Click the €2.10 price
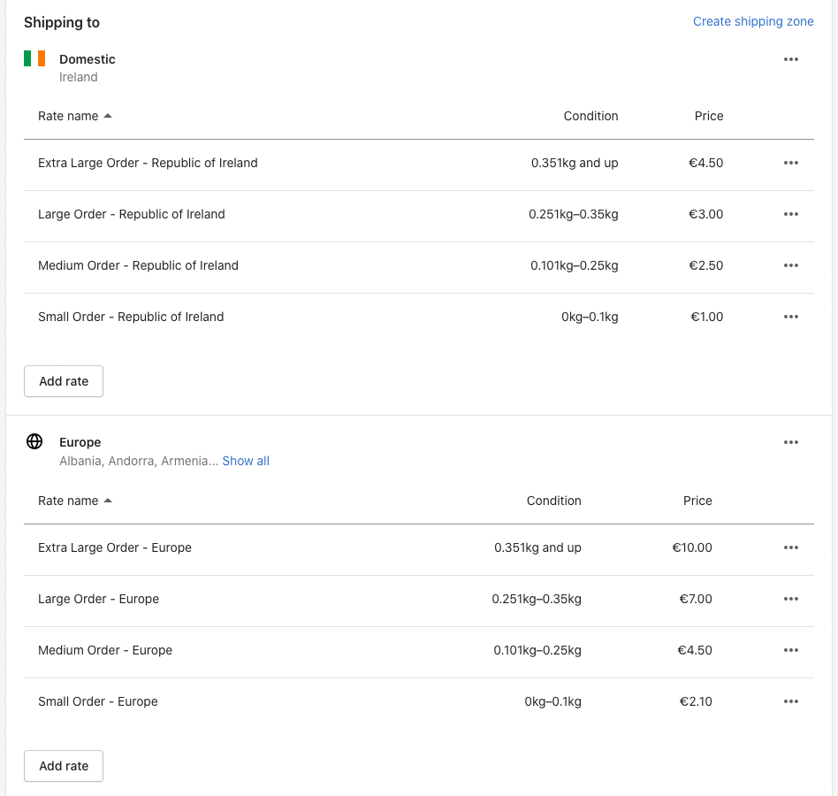 (x=696, y=701)
